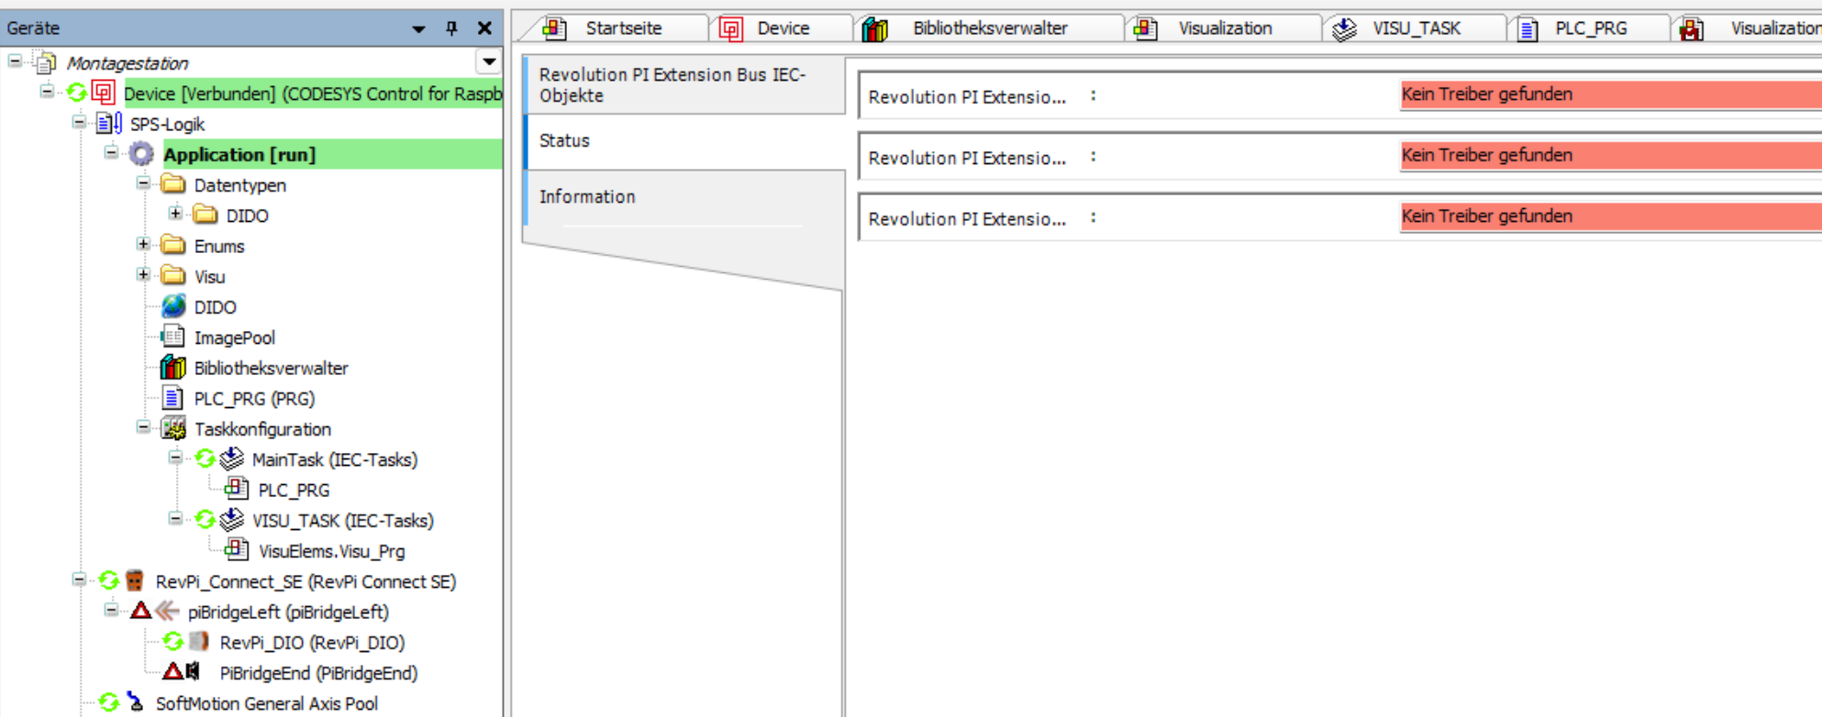This screenshot has height=717, width=1822.
Task: Select Device [Verbunden] in the tree
Action: [x=312, y=94]
